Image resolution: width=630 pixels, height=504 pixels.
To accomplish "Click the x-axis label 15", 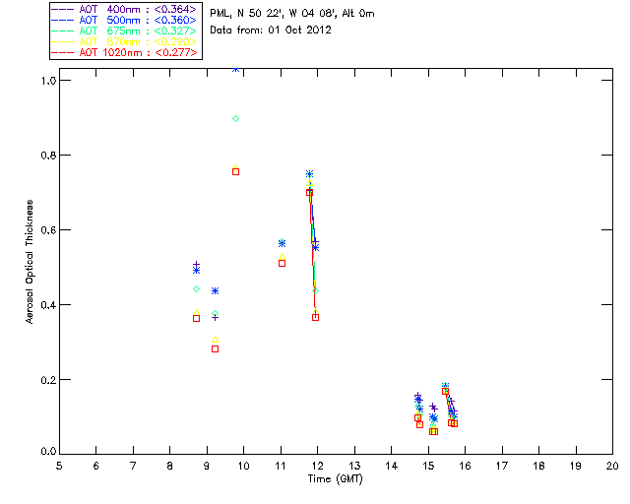I will coord(428,467).
